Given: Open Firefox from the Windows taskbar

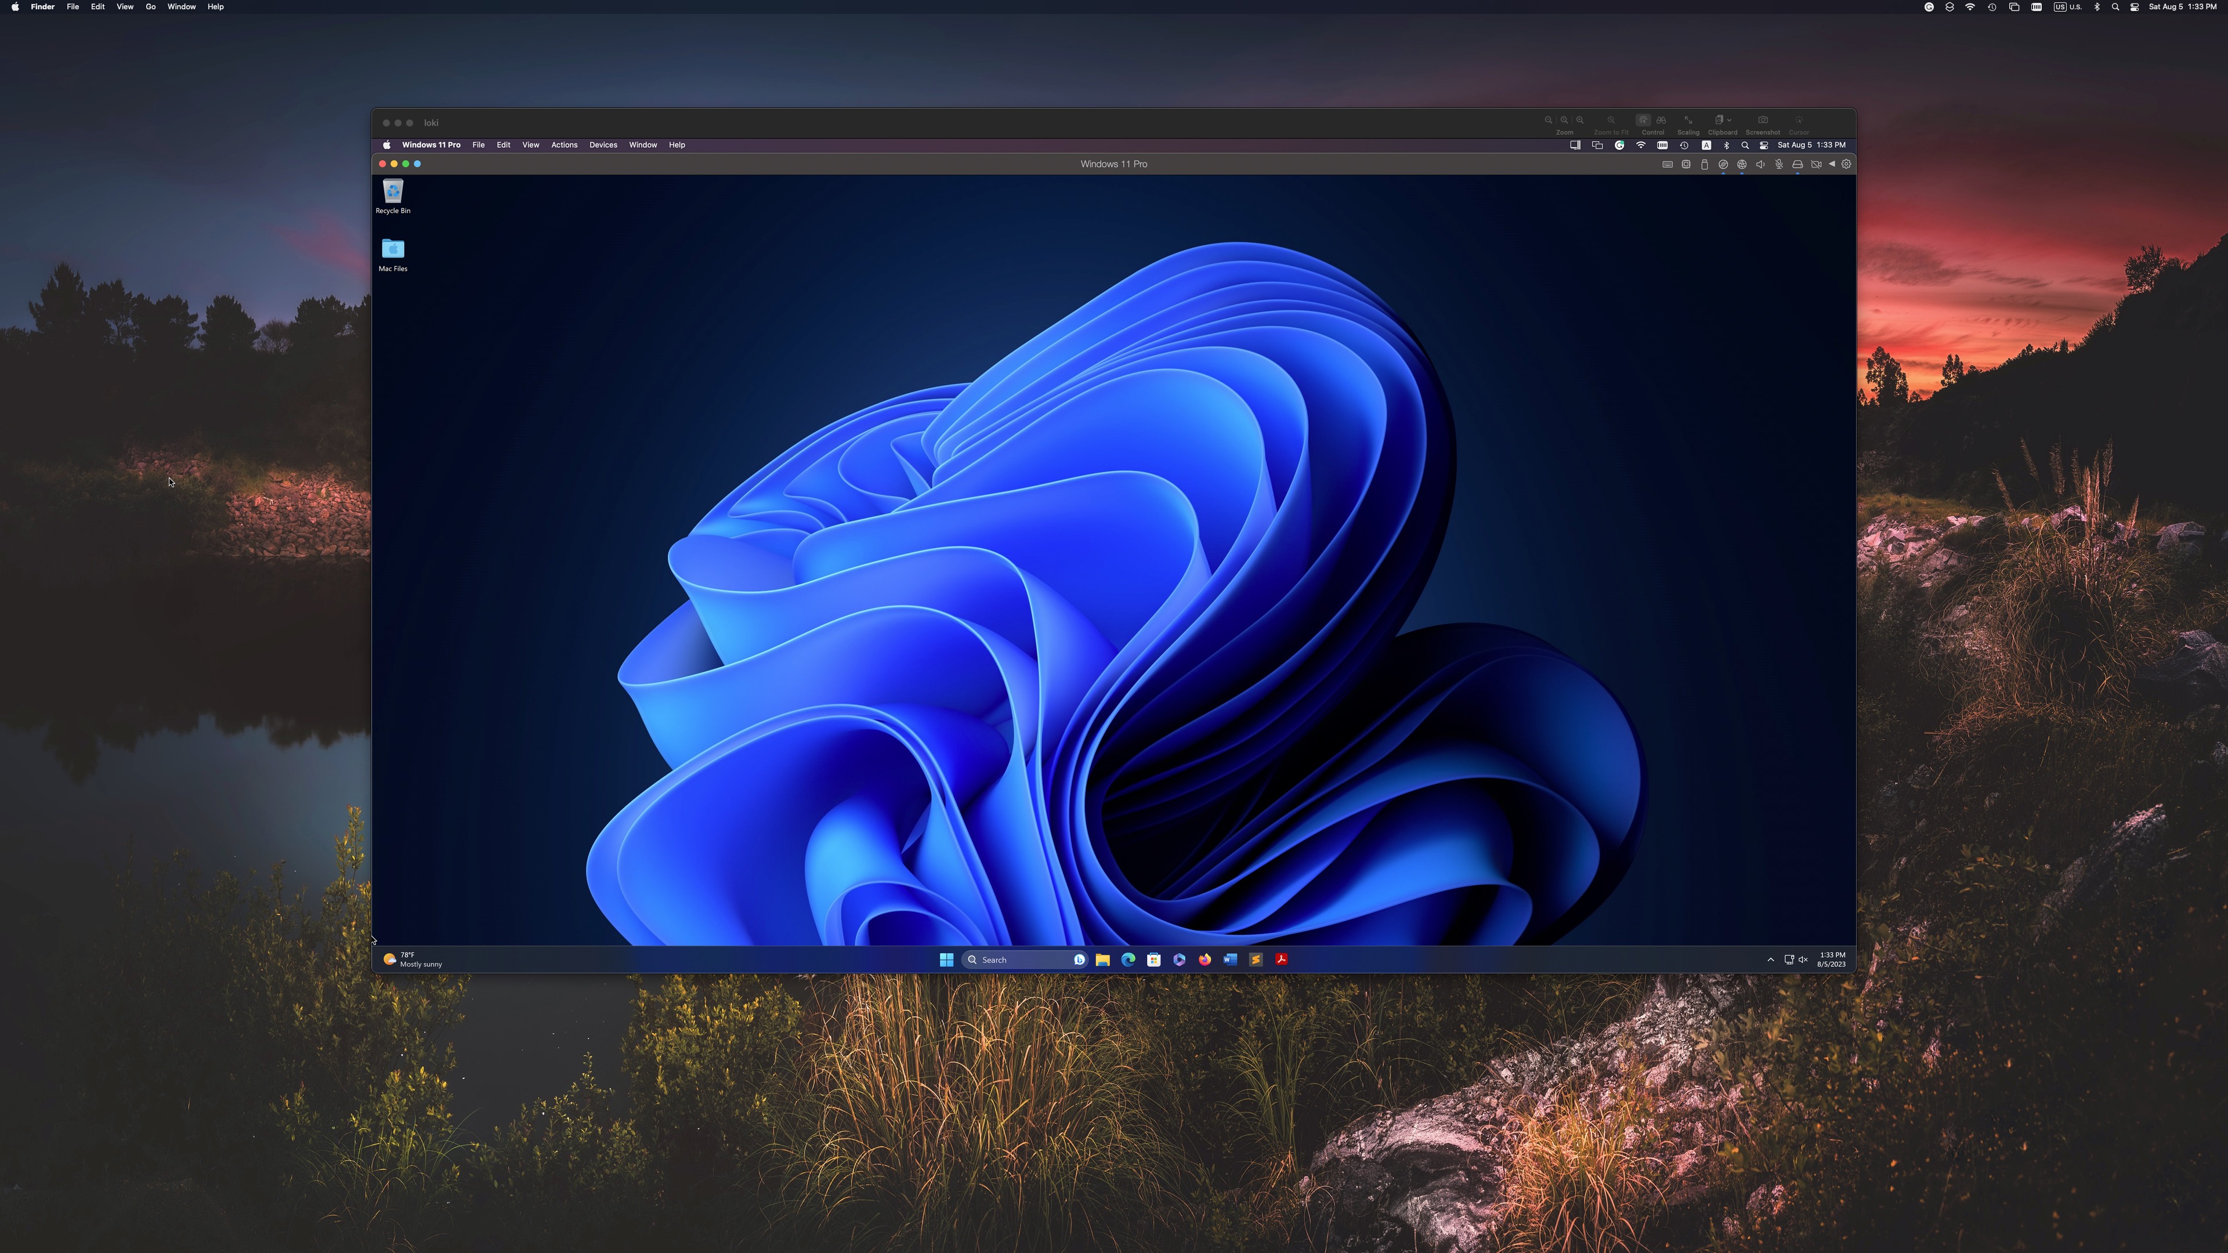Looking at the screenshot, I should 1204,959.
